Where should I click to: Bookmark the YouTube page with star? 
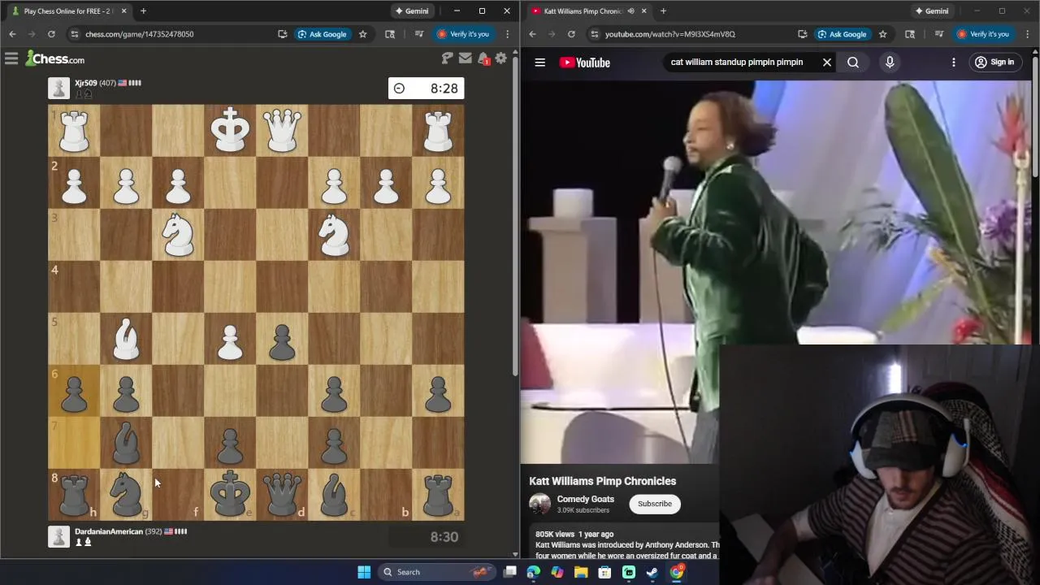pyautogui.click(x=883, y=34)
